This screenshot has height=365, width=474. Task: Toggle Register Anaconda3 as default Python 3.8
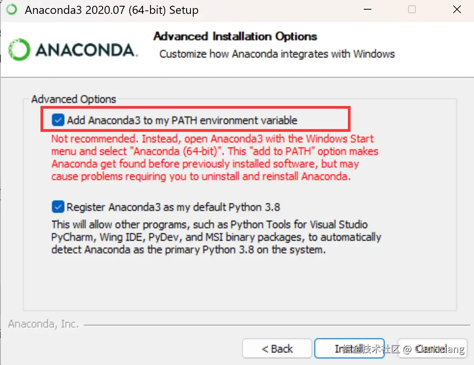(58, 207)
